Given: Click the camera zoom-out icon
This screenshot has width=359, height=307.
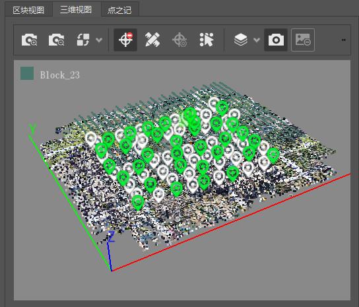Looking at the screenshot, I should (x=56, y=40).
